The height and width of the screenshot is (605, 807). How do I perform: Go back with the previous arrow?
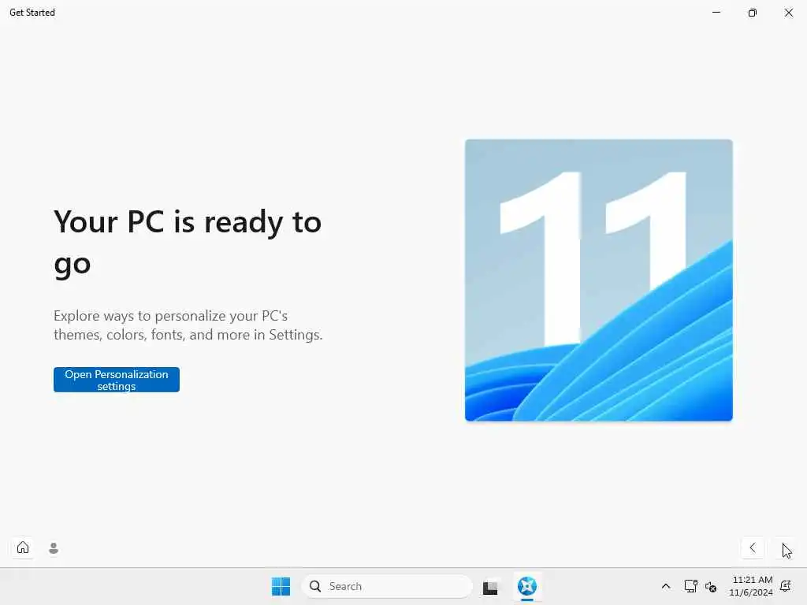[753, 547]
